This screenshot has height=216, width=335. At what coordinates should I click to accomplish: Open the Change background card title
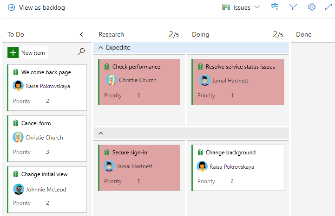pos(230,152)
